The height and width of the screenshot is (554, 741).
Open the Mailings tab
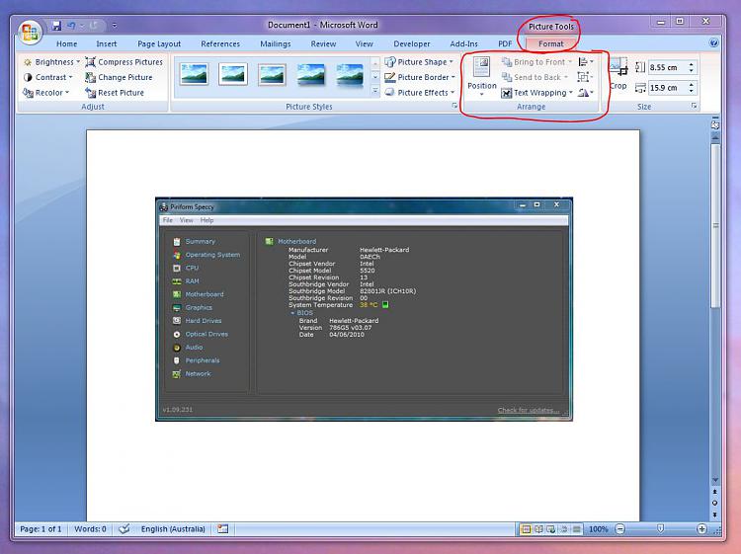pyautogui.click(x=275, y=43)
